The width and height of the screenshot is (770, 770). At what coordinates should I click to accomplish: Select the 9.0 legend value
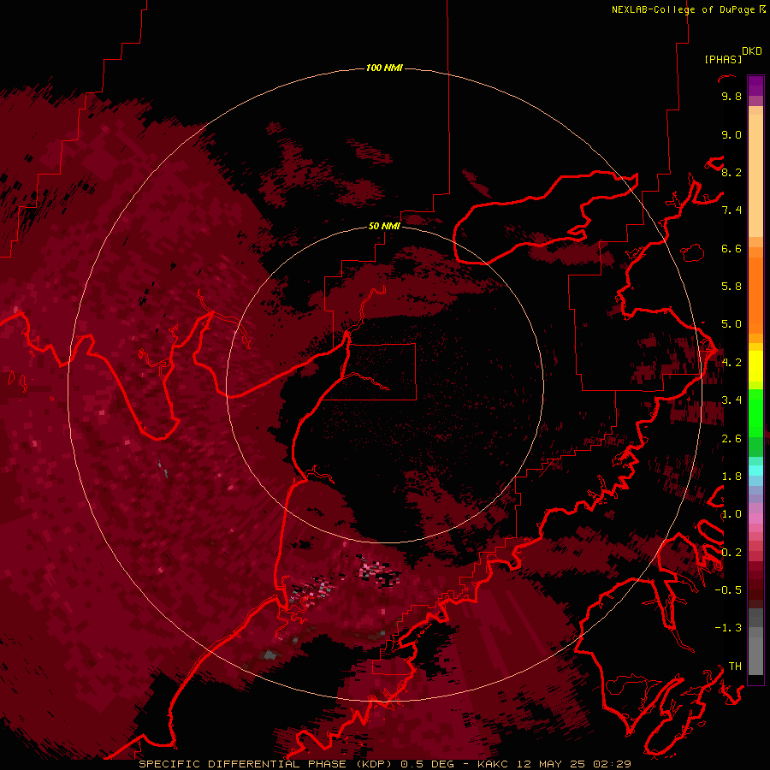click(x=731, y=134)
